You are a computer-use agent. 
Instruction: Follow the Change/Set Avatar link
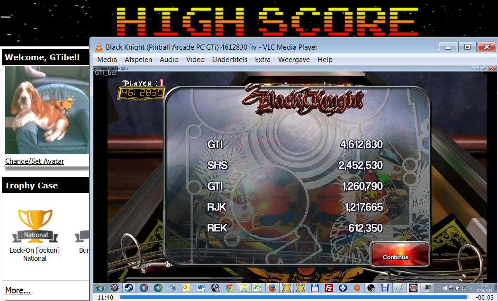(x=35, y=161)
